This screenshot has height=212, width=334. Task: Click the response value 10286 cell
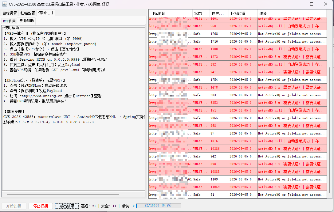pyautogui.click(x=219, y=149)
